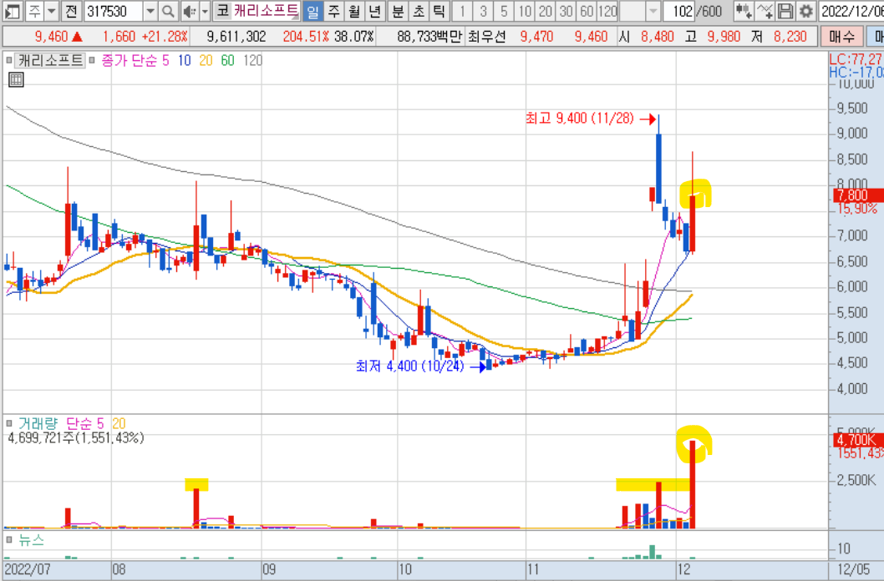Click the save chart floppy disk icon
This screenshot has height=581, width=884.
pos(785,11)
